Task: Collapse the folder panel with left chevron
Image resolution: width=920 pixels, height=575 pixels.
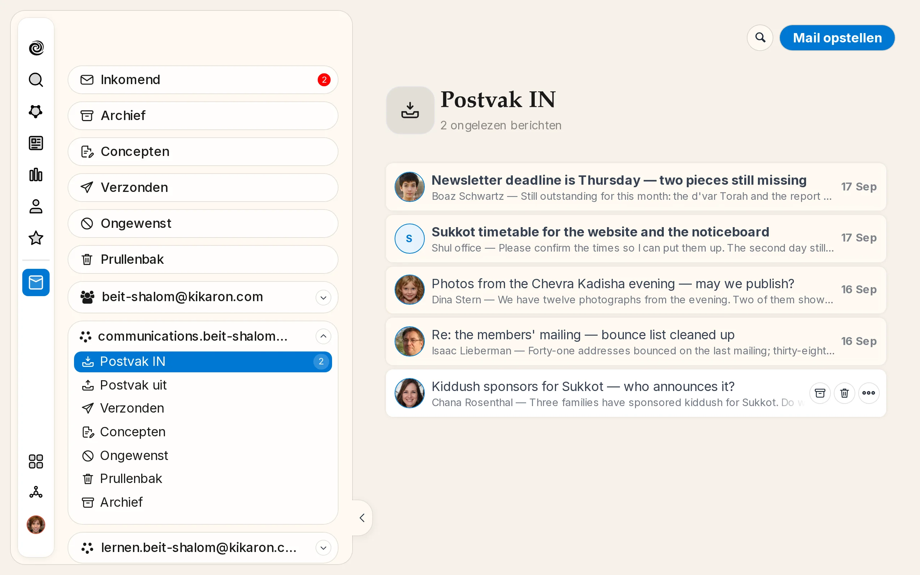Action: [x=362, y=517]
